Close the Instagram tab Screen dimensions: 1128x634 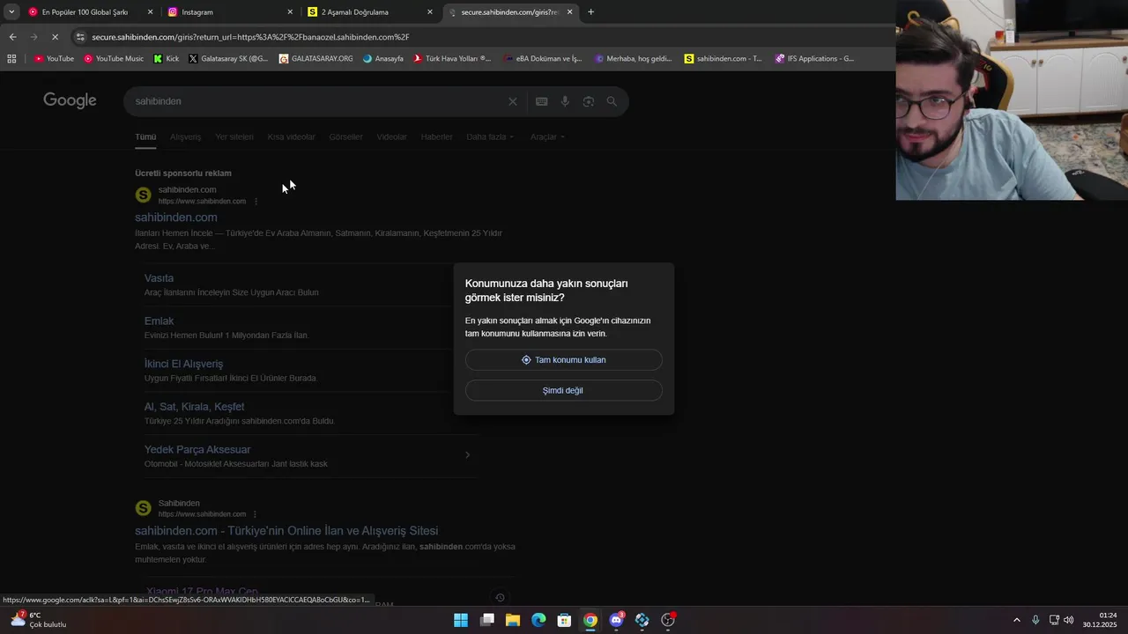[290, 12]
